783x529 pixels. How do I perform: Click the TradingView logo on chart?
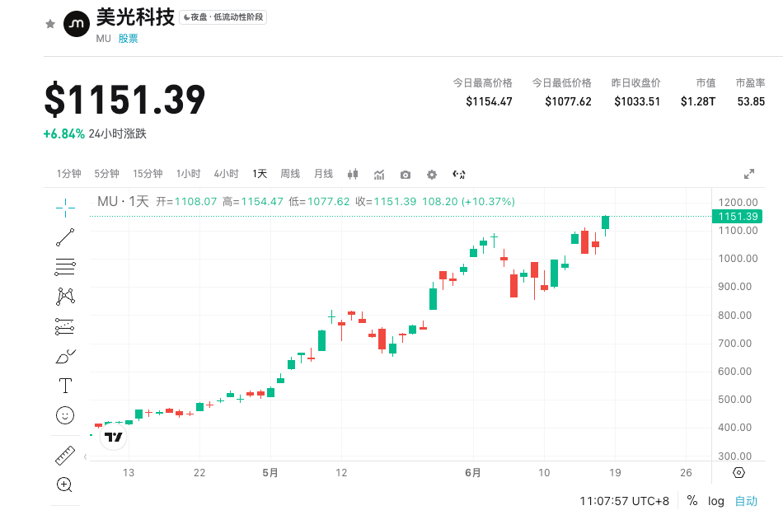(x=114, y=438)
